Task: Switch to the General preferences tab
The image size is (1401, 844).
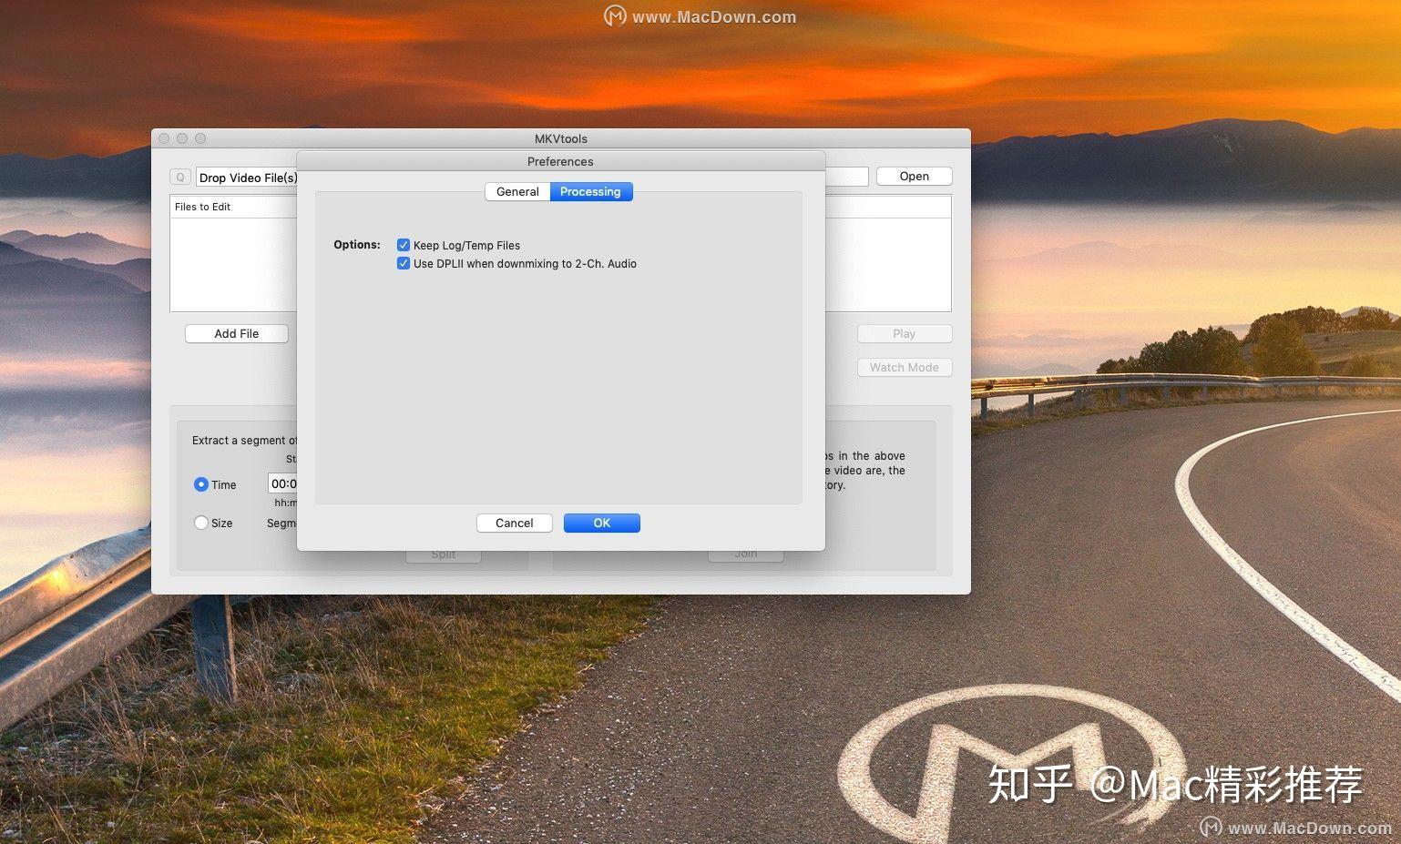Action: point(517,191)
